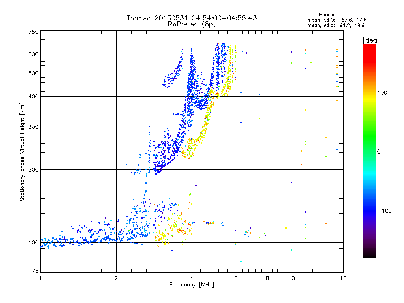Click the y-axis tick label '600'
This screenshot has width=404, height=303.
[x=33, y=54]
